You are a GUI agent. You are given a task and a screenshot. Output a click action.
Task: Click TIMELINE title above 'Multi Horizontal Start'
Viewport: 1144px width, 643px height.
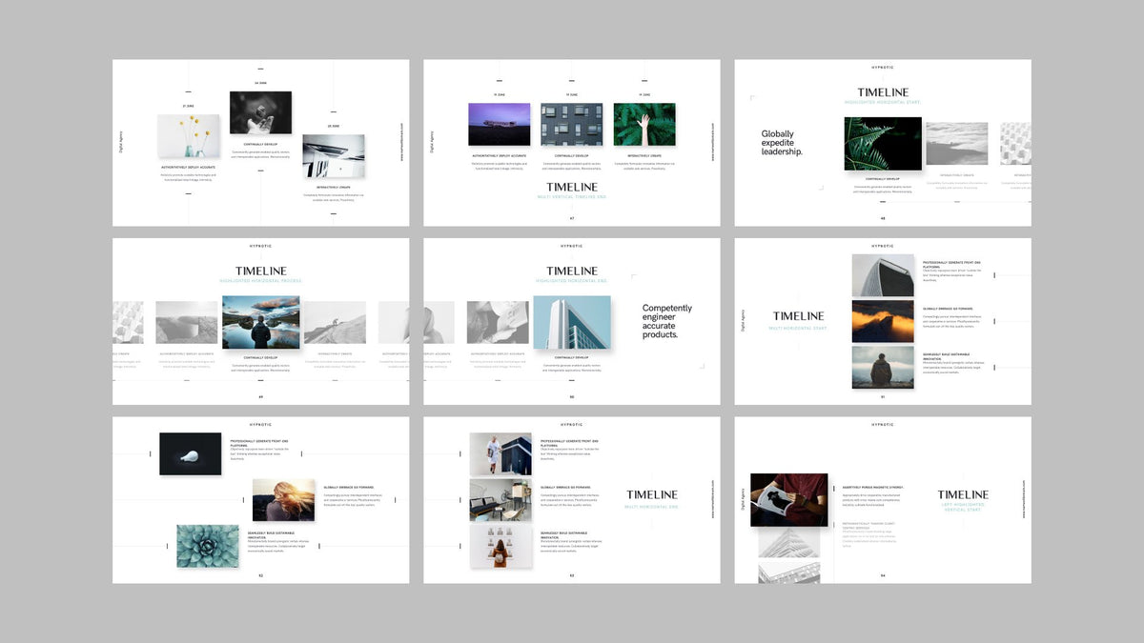pos(799,316)
